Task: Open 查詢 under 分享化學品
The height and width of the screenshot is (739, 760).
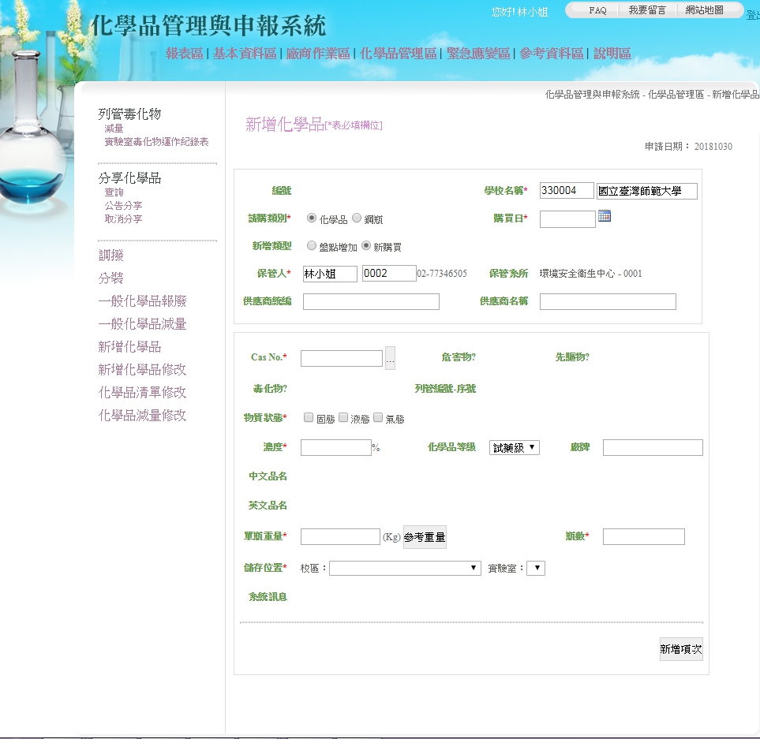Action: (x=114, y=192)
